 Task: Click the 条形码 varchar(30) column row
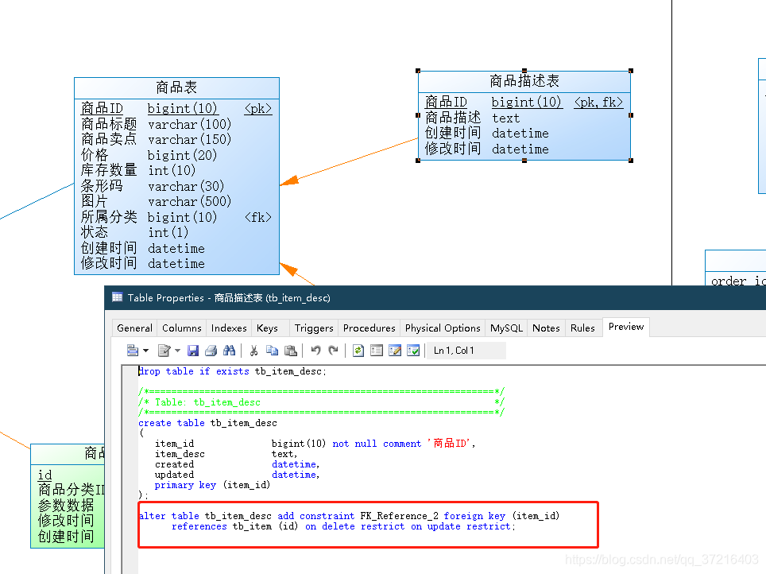[153, 186]
